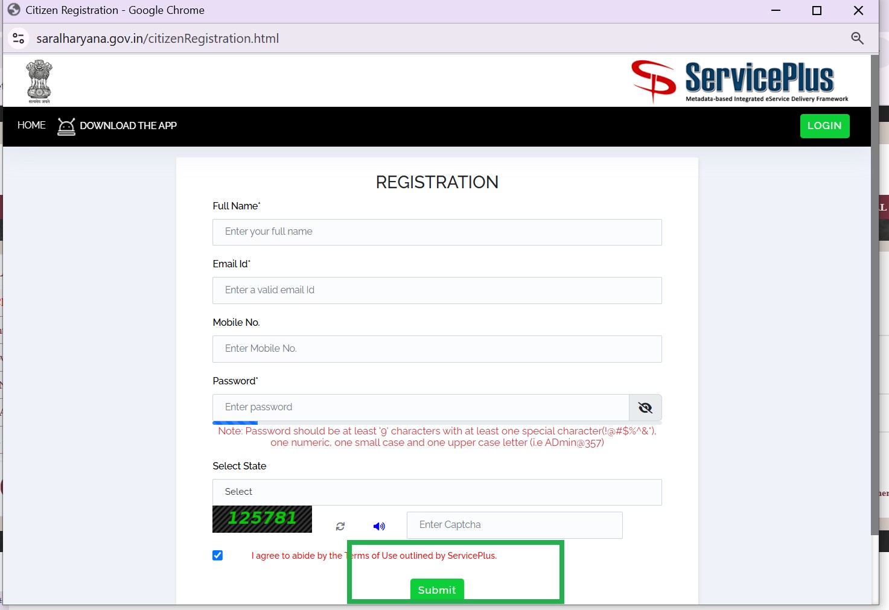
Task: Click into the Email Id field
Action: 437,290
